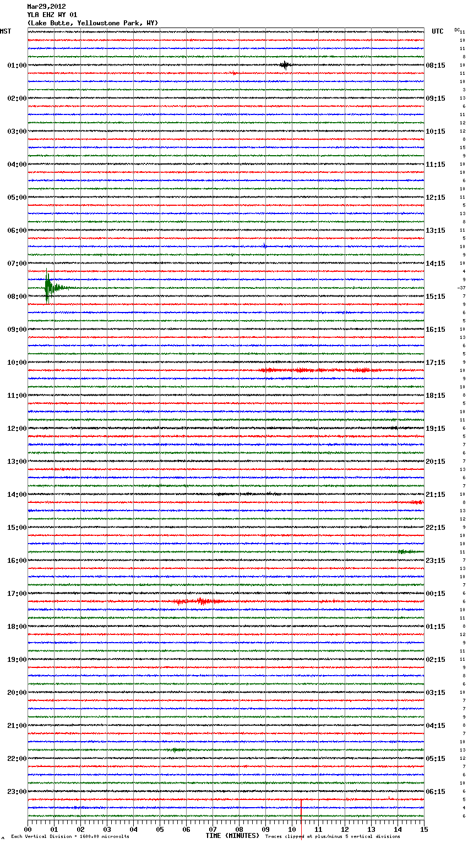This screenshot has height=844, width=468.
Task: Click the vertical division 1600.00 microvolts note
Action: tap(70, 837)
